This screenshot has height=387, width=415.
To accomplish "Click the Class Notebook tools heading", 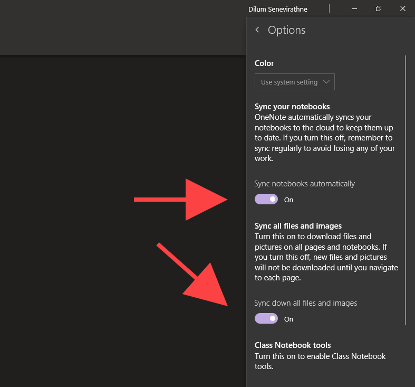I will point(293,345).
